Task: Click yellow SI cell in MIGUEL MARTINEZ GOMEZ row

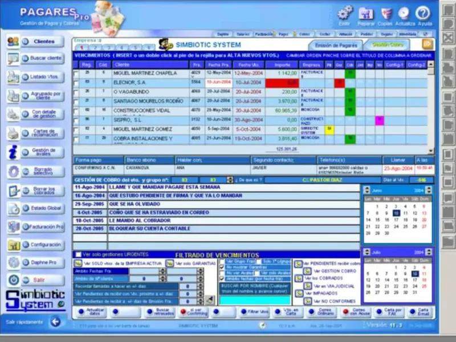Action: tap(329, 130)
